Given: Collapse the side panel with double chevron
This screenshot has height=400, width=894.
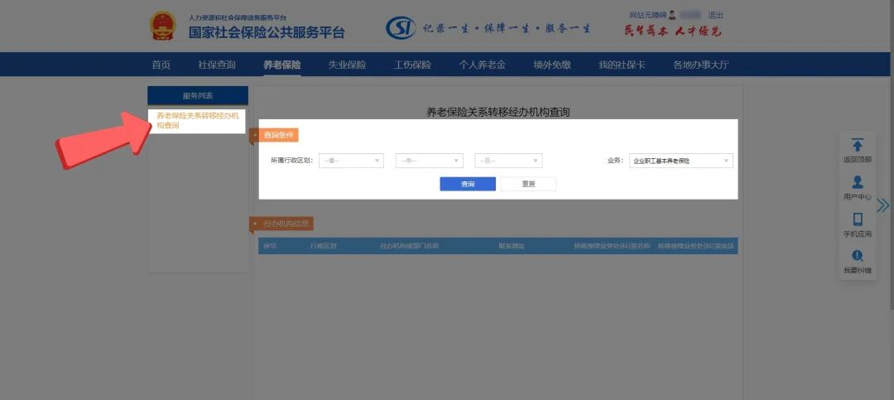Looking at the screenshot, I should [x=882, y=205].
